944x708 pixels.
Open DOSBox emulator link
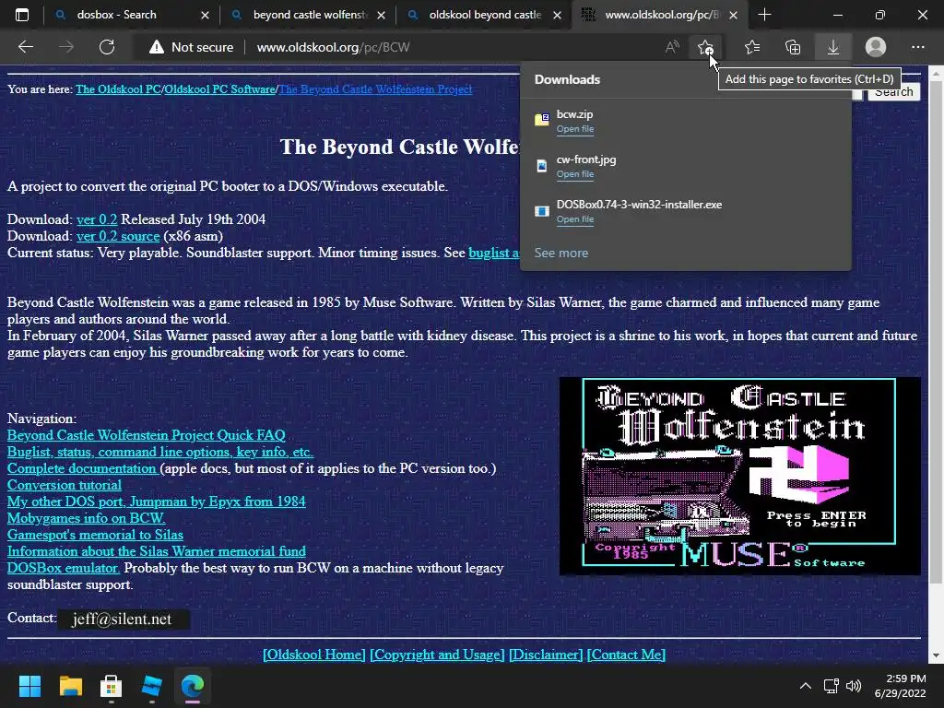[x=64, y=568]
